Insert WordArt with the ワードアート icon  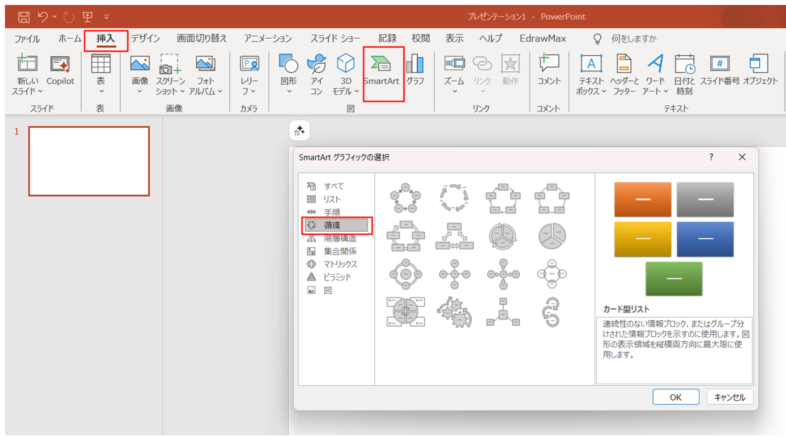click(x=655, y=71)
